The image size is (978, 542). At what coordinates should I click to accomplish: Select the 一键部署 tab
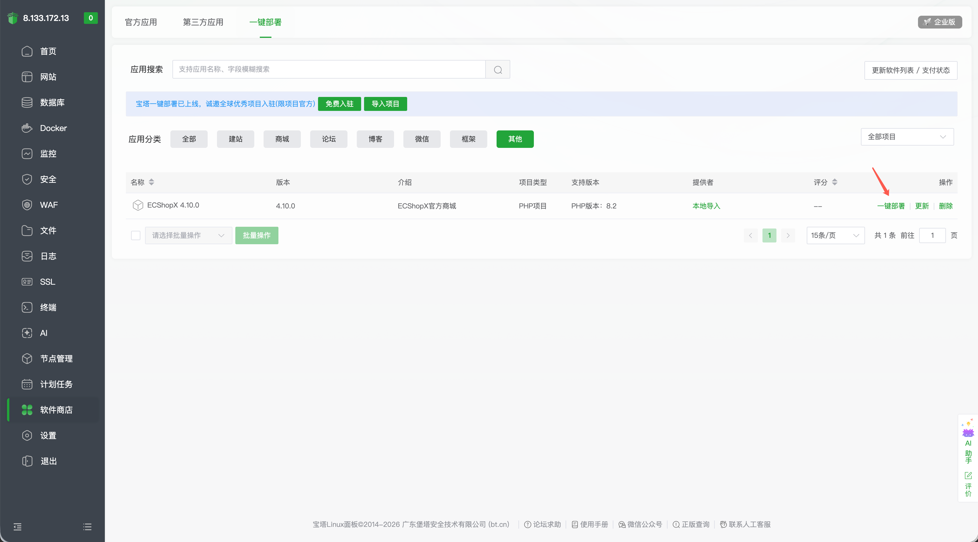point(265,22)
